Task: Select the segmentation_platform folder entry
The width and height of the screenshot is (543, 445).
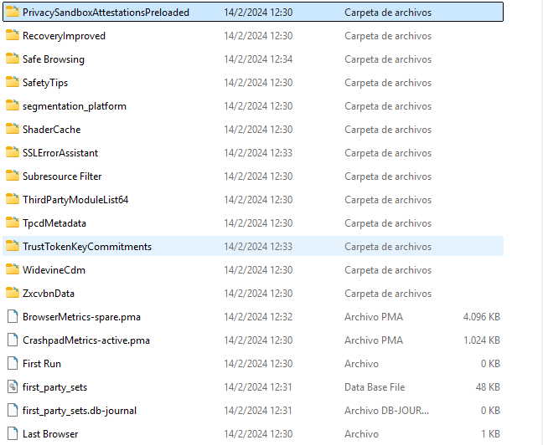Action: point(74,106)
